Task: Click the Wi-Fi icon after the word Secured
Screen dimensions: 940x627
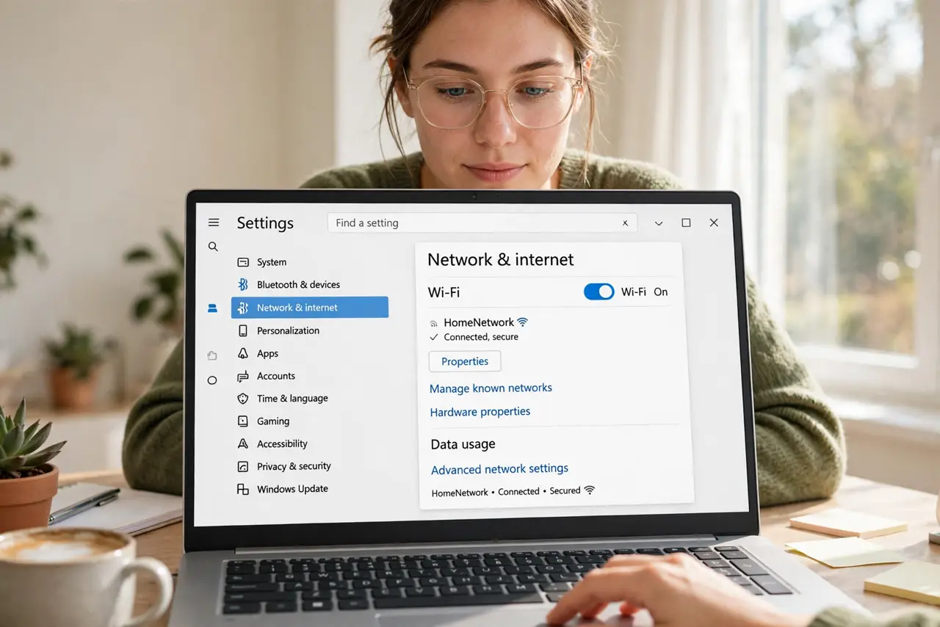Action: tap(589, 490)
